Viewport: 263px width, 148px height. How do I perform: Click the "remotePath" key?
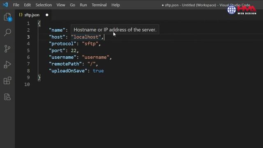click(x=65, y=64)
